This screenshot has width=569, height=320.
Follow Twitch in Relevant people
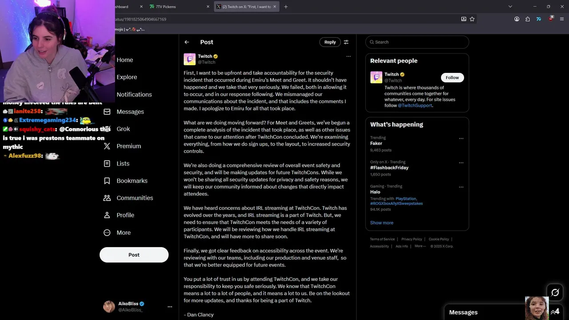point(452,77)
